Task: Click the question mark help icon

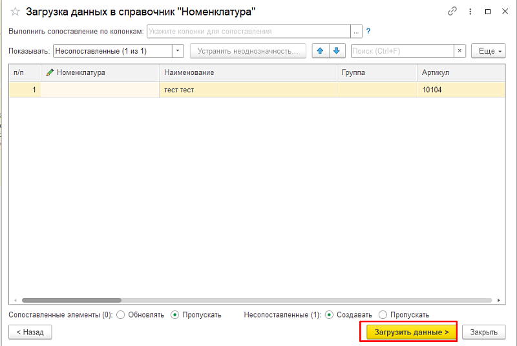Action: tap(368, 31)
